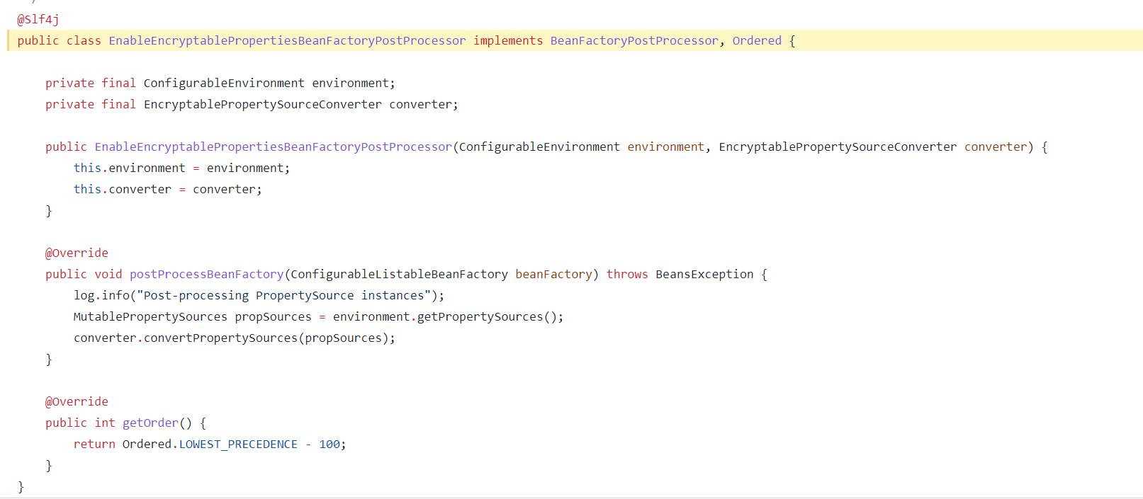Click the postProcessBeanFactory method name
Viewport: 1143px width, 499px height.
(206, 275)
